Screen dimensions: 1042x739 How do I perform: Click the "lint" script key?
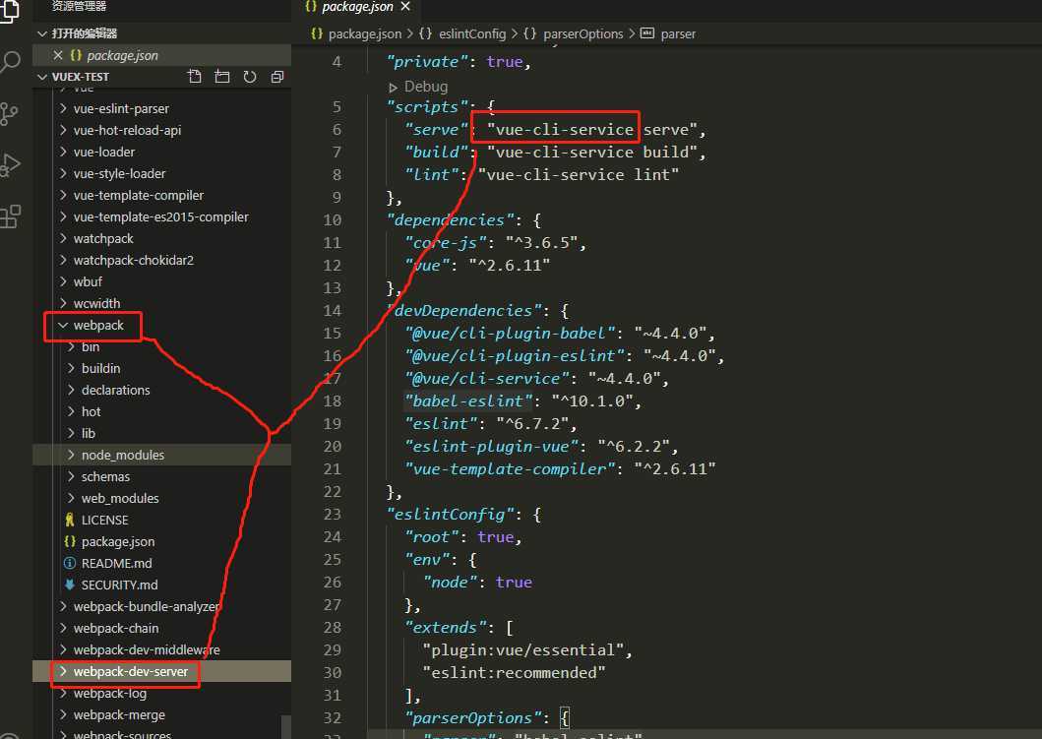tap(431, 175)
